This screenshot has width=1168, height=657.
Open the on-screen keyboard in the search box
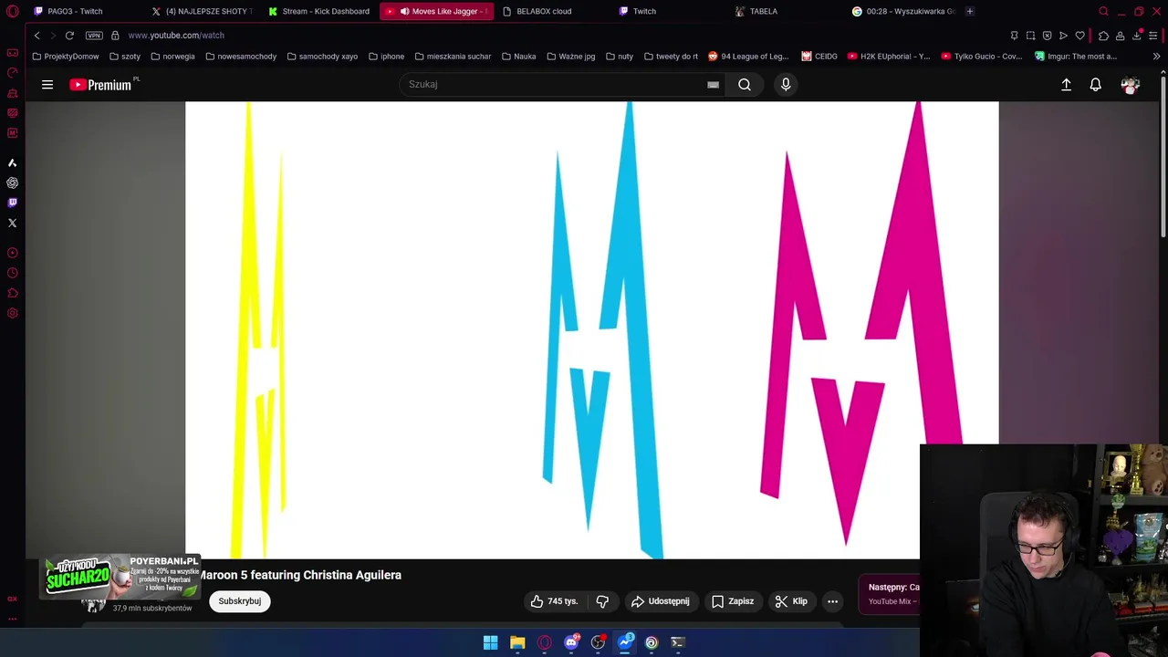tap(714, 85)
